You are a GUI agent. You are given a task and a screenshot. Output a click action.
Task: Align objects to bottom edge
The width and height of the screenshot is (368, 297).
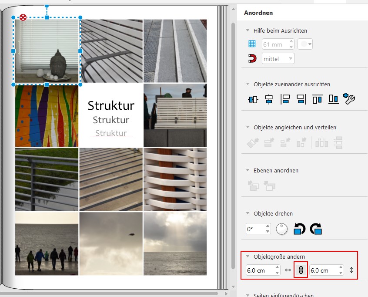[333, 99]
